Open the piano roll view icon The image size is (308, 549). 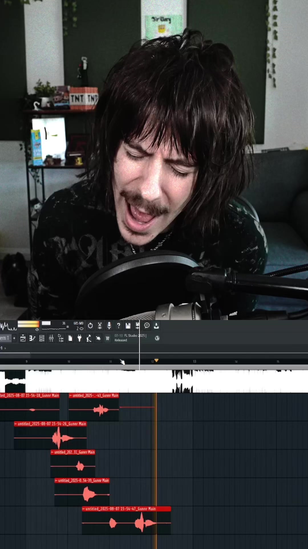coord(32,339)
